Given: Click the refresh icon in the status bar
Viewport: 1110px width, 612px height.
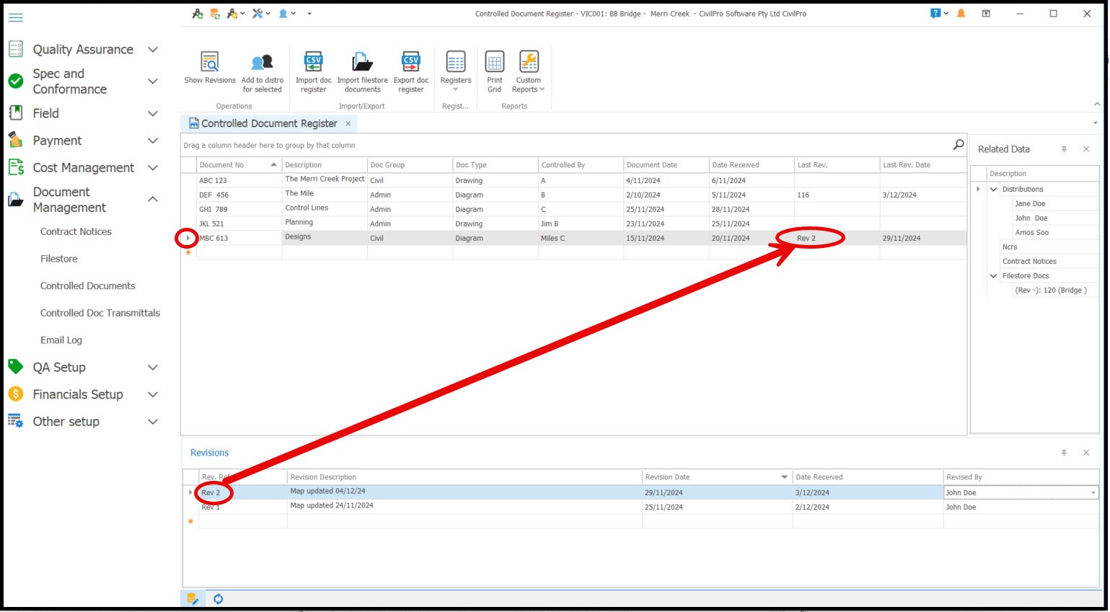Looking at the screenshot, I should (x=218, y=599).
